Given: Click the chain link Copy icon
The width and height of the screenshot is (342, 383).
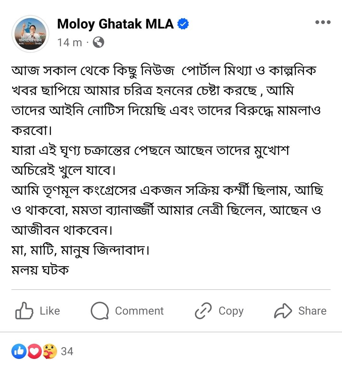Looking at the screenshot, I should [203, 311].
